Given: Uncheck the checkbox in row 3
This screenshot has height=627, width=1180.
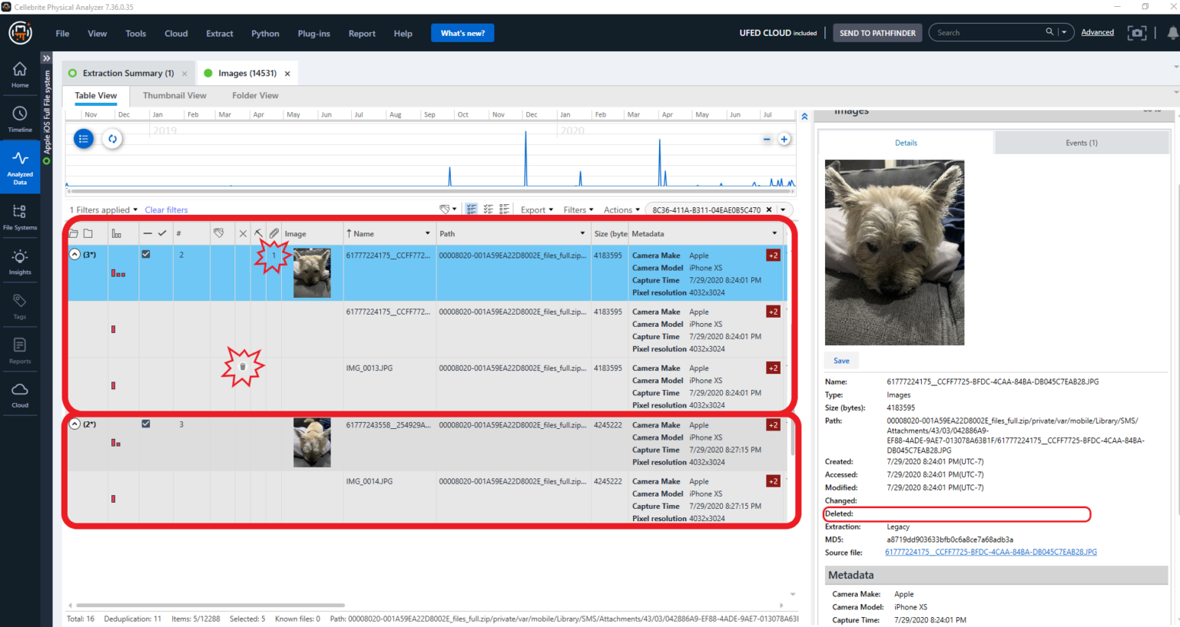Looking at the screenshot, I should pyautogui.click(x=146, y=424).
